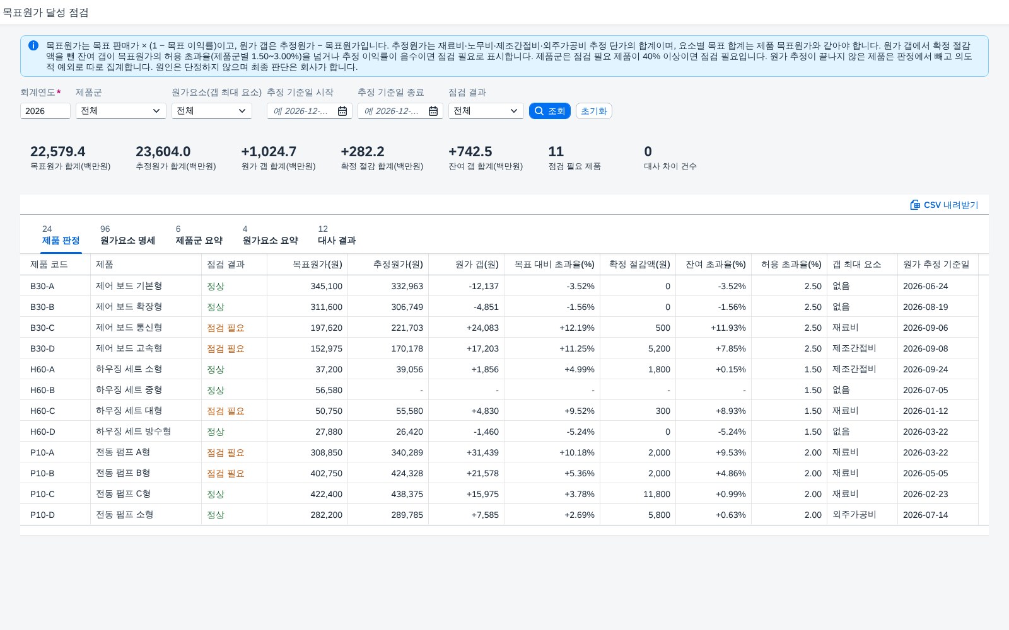The height and width of the screenshot is (630, 1009).
Task: Open the calendar picker for 추정 기준일 종료
Action: point(433,111)
